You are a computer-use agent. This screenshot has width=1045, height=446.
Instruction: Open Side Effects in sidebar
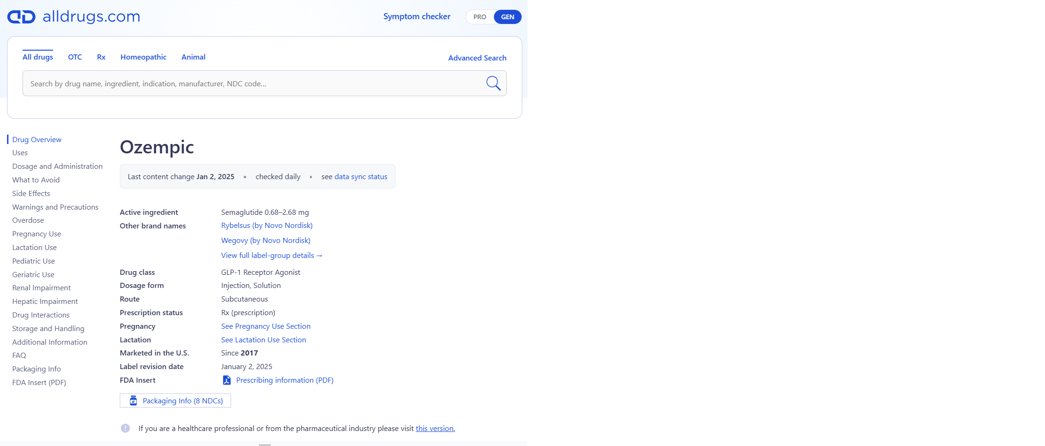(x=31, y=194)
